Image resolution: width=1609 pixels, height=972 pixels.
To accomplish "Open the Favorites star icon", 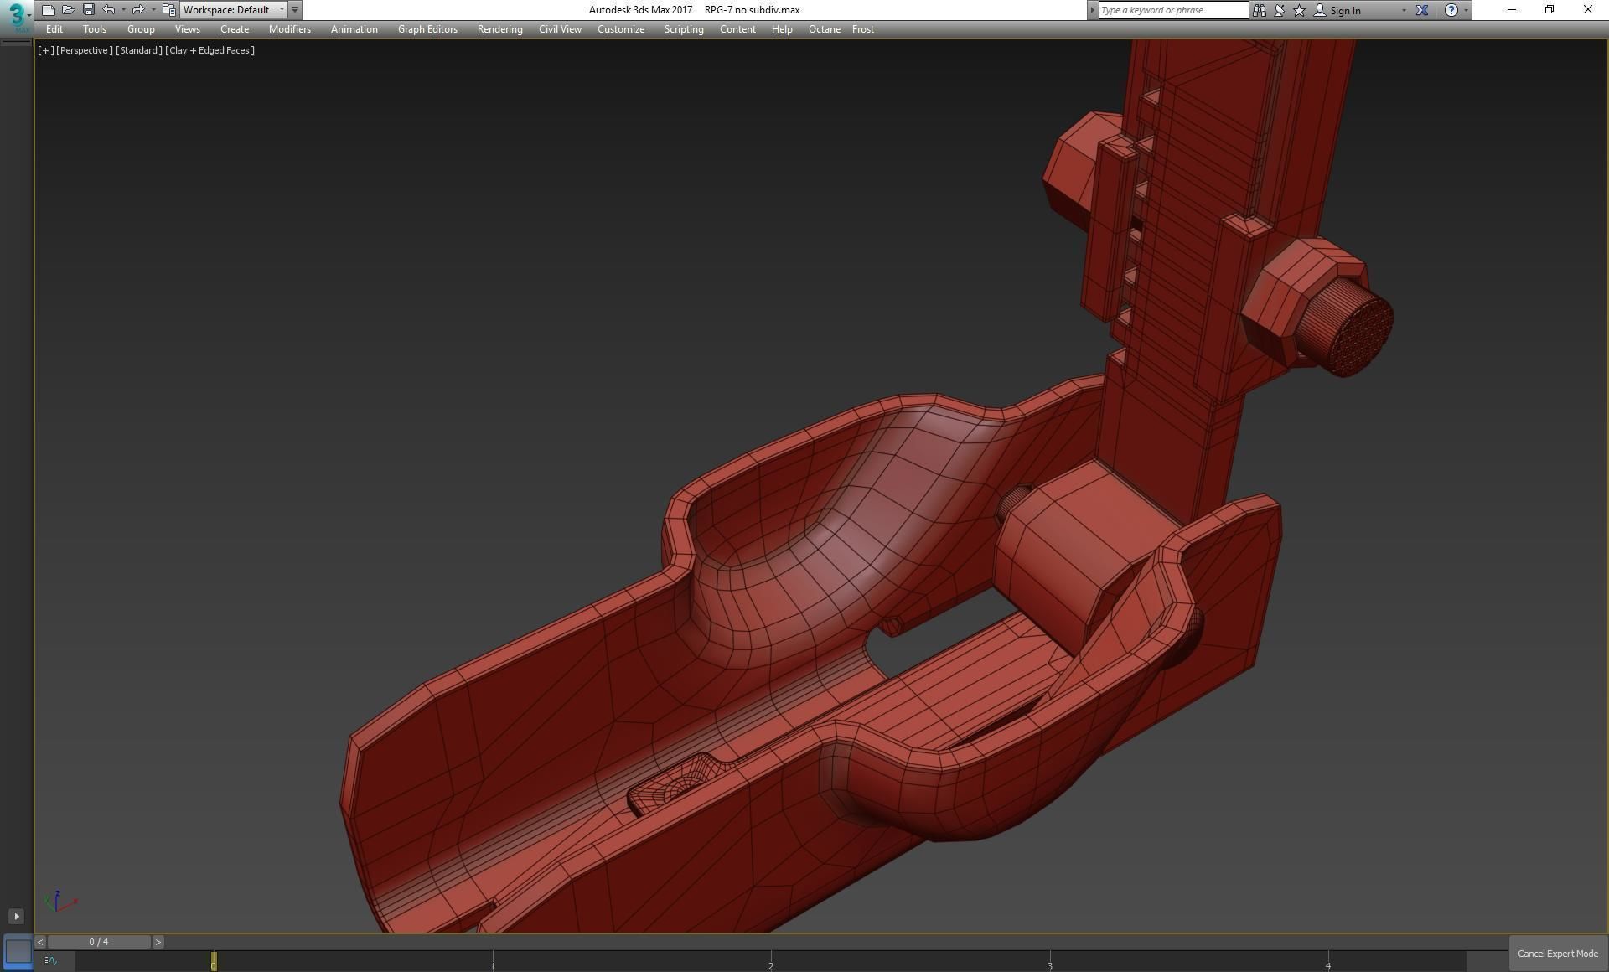I will point(1299,10).
